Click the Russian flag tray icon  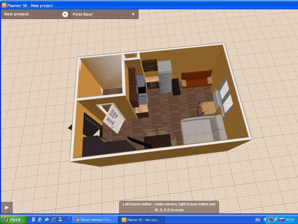click(x=282, y=220)
